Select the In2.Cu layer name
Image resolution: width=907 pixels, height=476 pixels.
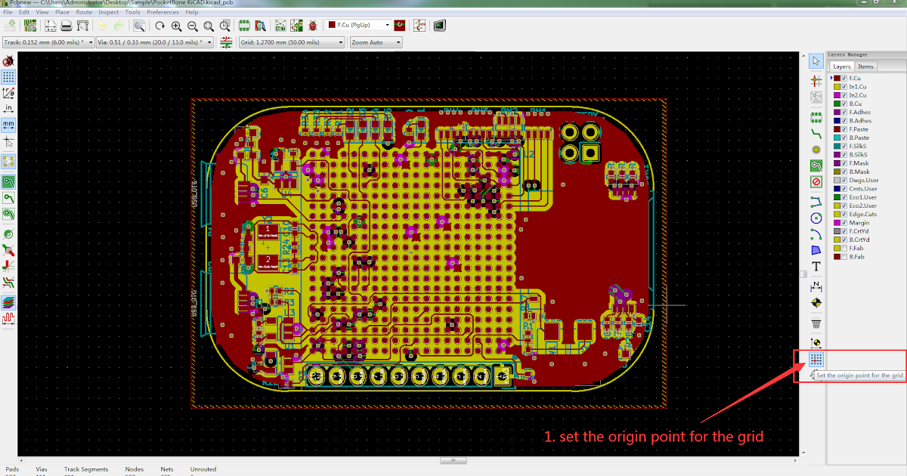click(858, 95)
